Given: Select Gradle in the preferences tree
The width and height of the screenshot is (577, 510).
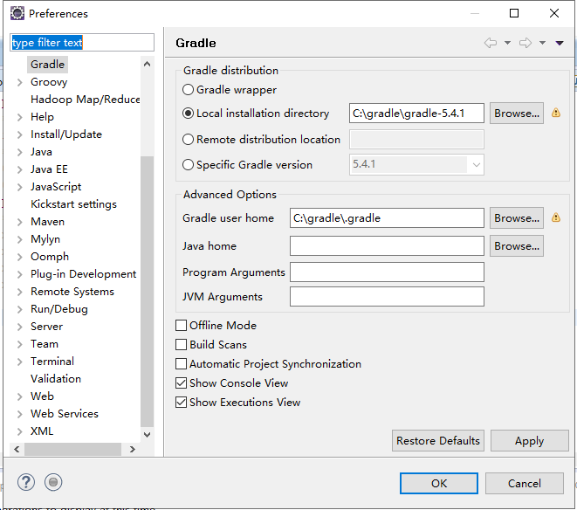Looking at the screenshot, I should 47,65.
